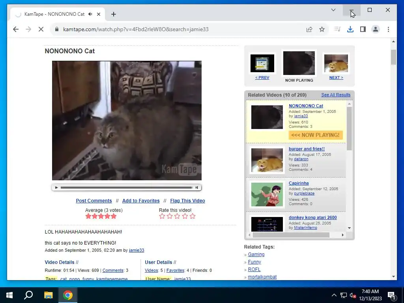Share this page via toolbar icon

click(x=309, y=29)
